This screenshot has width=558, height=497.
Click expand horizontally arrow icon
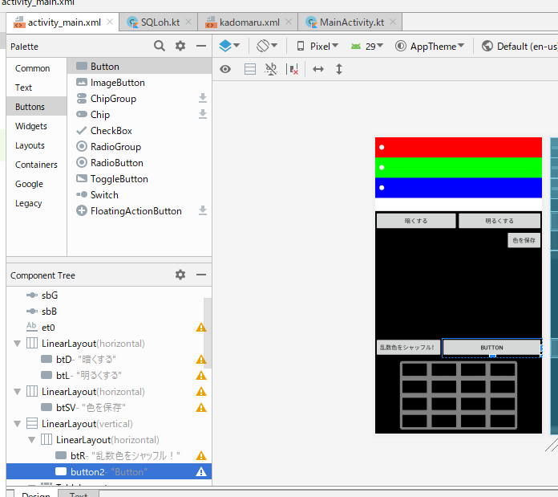(x=318, y=69)
